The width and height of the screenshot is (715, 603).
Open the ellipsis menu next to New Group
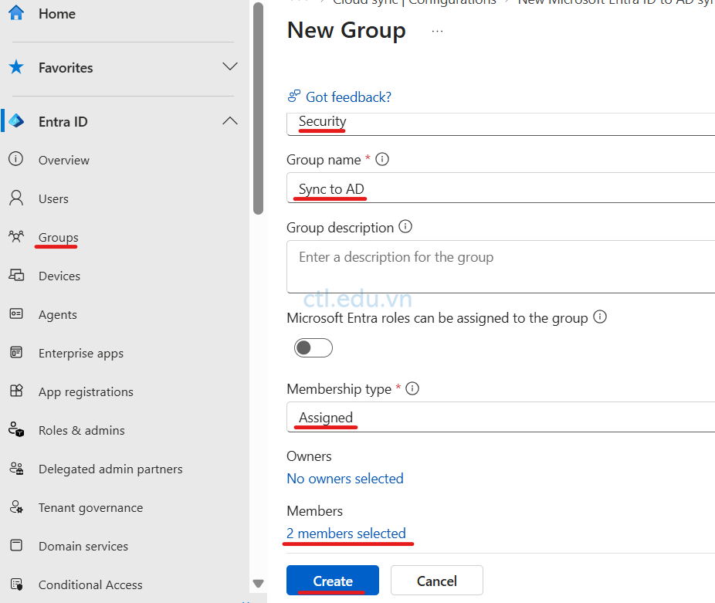point(437,32)
